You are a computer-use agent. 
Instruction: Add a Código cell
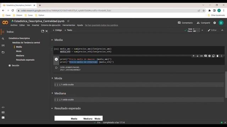[57, 30]
